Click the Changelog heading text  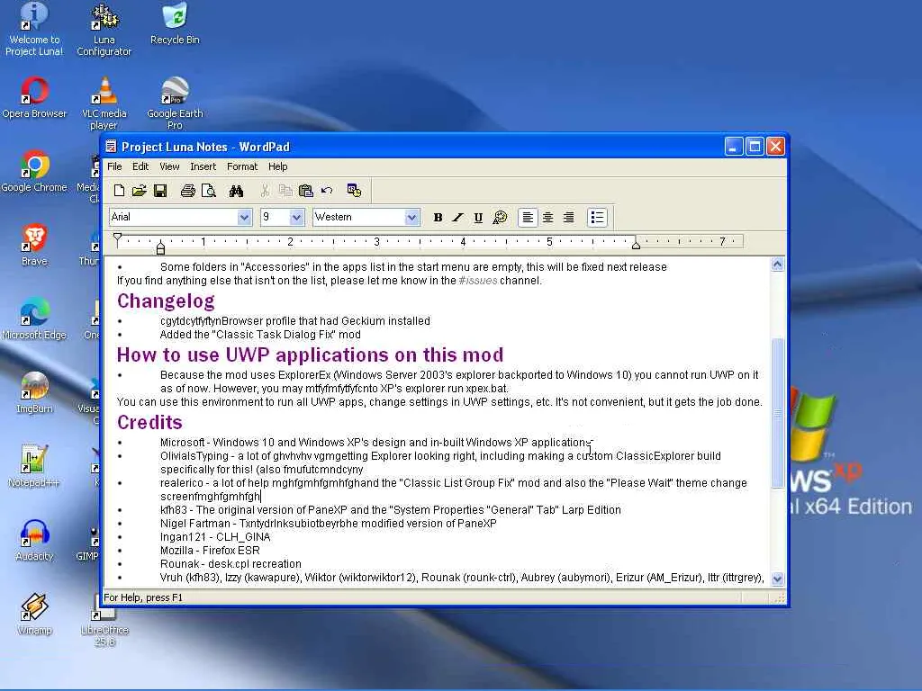click(x=166, y=301)
